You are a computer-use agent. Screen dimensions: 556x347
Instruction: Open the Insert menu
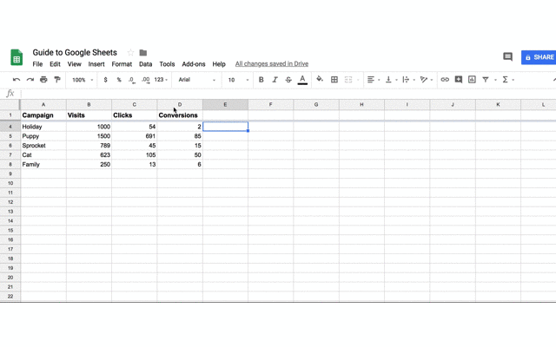click(96, 64)
